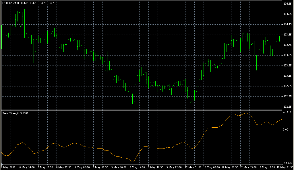
Task: Click the 103.15 price scale label
Action: pos(288,76)
